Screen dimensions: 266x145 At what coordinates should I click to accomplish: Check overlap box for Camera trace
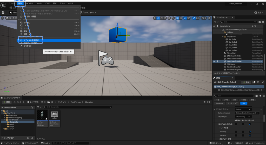click(x=243, y=135)
